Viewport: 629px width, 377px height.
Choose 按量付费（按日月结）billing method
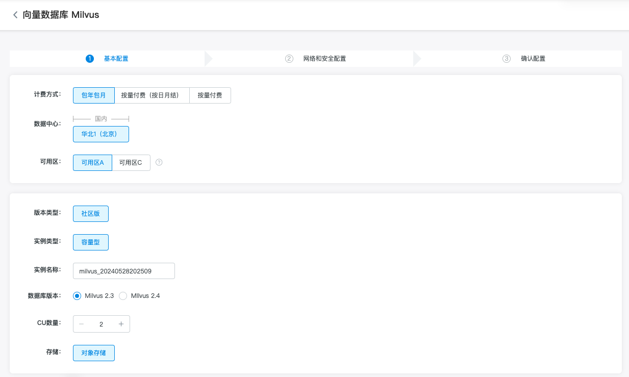click(152, 95)
